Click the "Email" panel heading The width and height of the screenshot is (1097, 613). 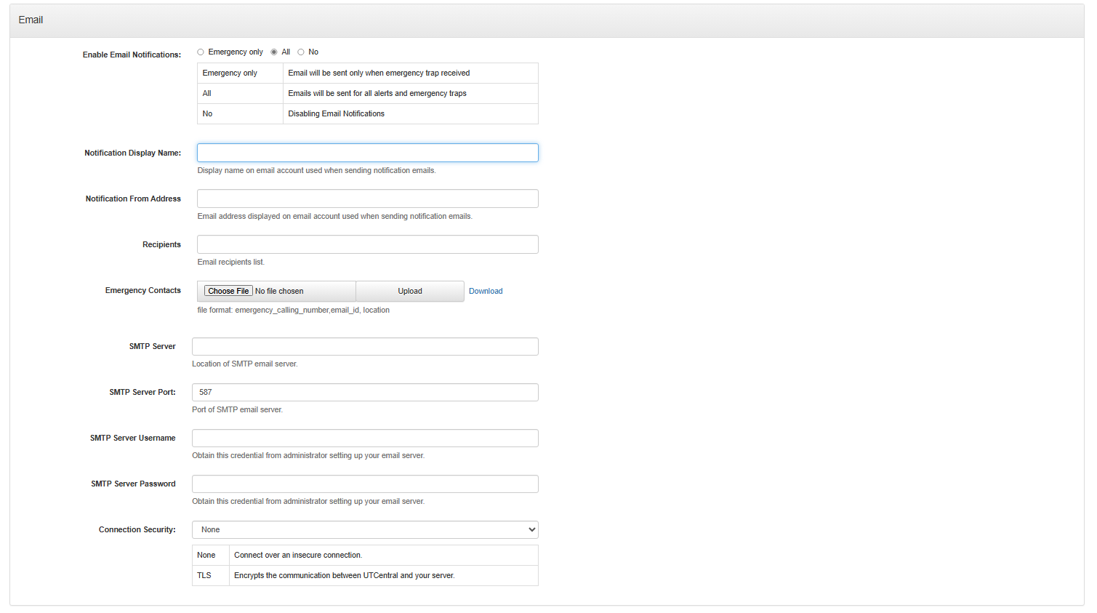click(31, 20)
